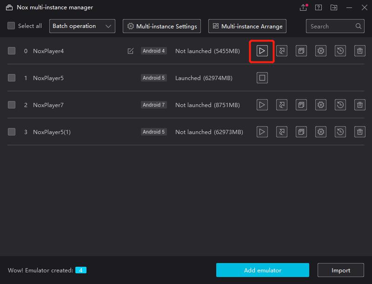Viewport: 372px width, 284px height.
Task: Check the NoxPlayer4 row checkbox
Action: click(x=12, y=51)
